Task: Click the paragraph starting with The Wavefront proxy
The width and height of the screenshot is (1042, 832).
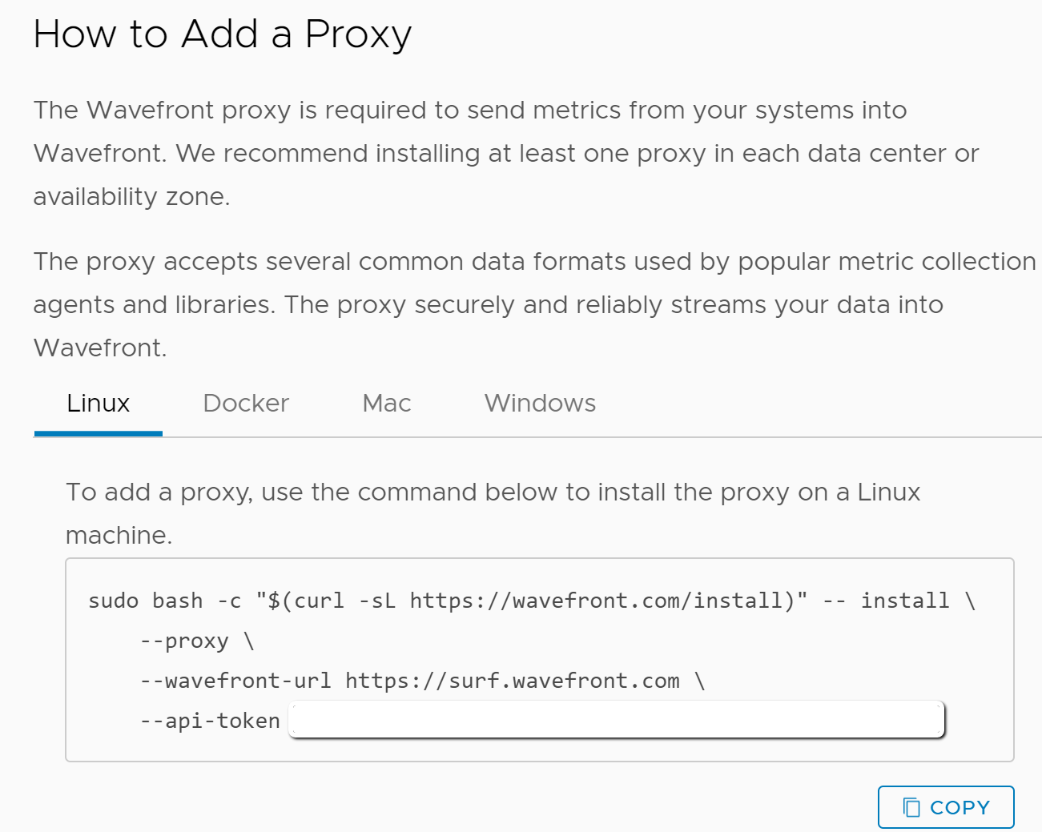Action: click(x=506, y=153)
